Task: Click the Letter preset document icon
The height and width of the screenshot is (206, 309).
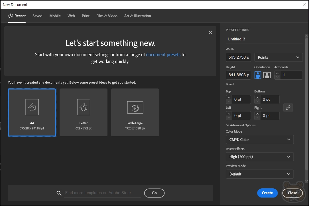Action: coord(84,107)
